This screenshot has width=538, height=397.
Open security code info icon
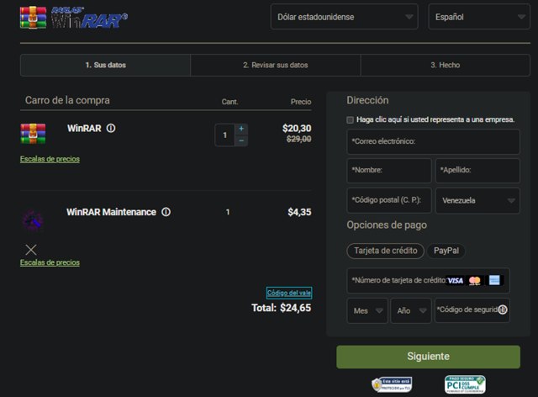[503, 310]
